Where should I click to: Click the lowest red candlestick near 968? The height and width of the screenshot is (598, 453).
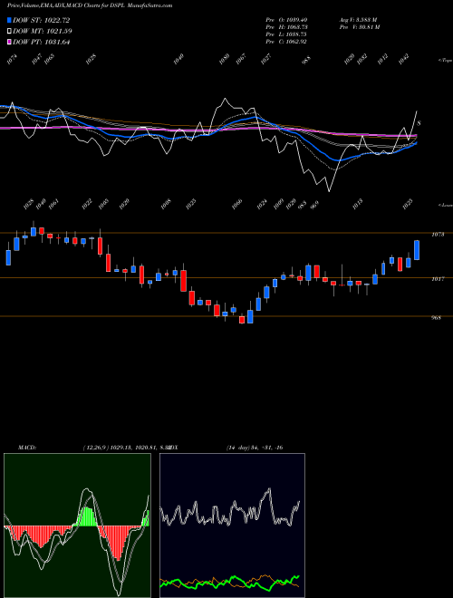(x=242, y=320)
